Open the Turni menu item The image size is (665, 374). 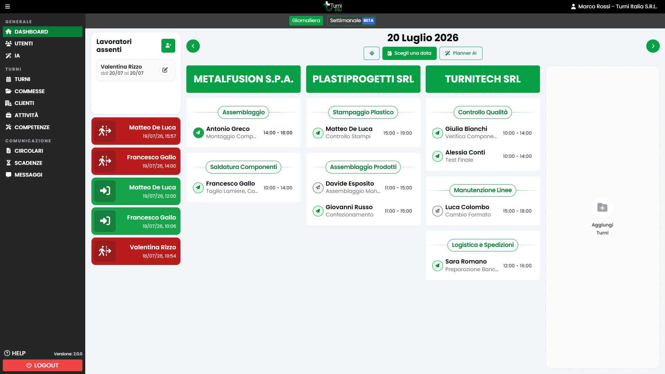point(43,79)
